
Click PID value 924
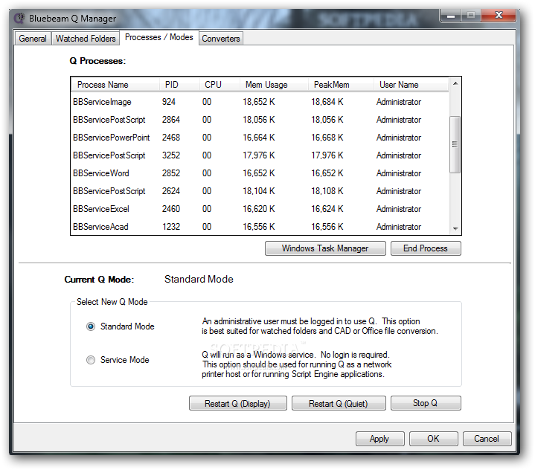click(x=169, y=102)
